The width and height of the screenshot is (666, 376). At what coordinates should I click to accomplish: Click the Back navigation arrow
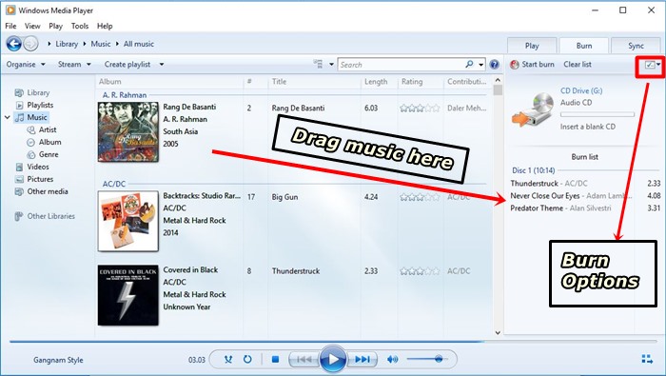(14, 44)
